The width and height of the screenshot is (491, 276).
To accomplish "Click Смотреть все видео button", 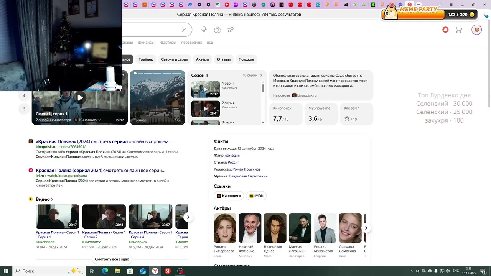I will coord(112,259).
